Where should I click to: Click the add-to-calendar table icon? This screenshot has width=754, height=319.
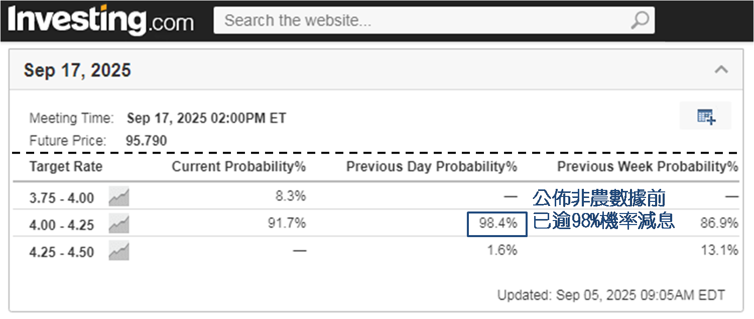pos(706,117)
